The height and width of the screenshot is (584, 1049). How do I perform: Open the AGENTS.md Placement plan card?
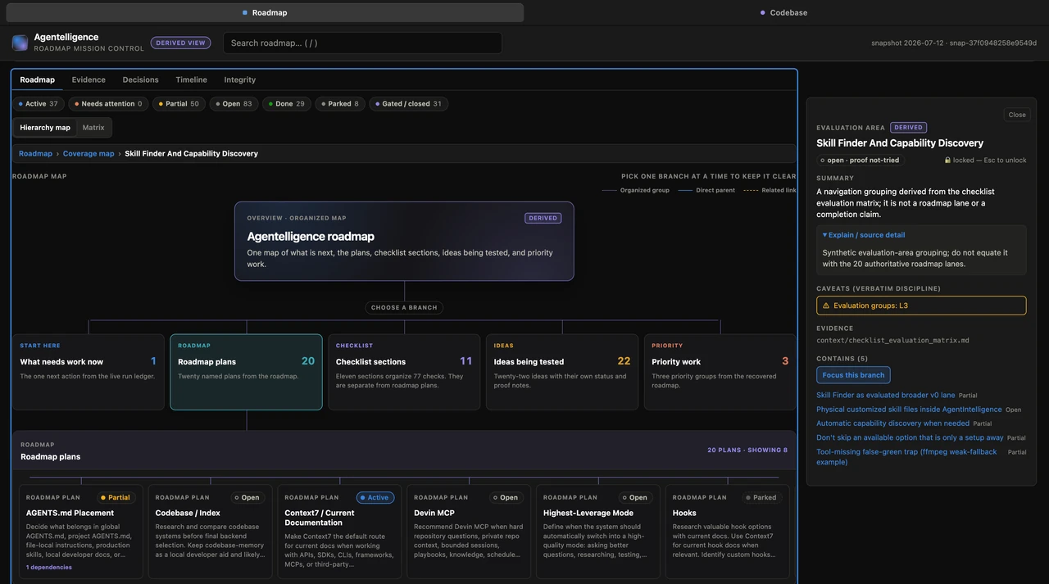[x=81, y=532]
